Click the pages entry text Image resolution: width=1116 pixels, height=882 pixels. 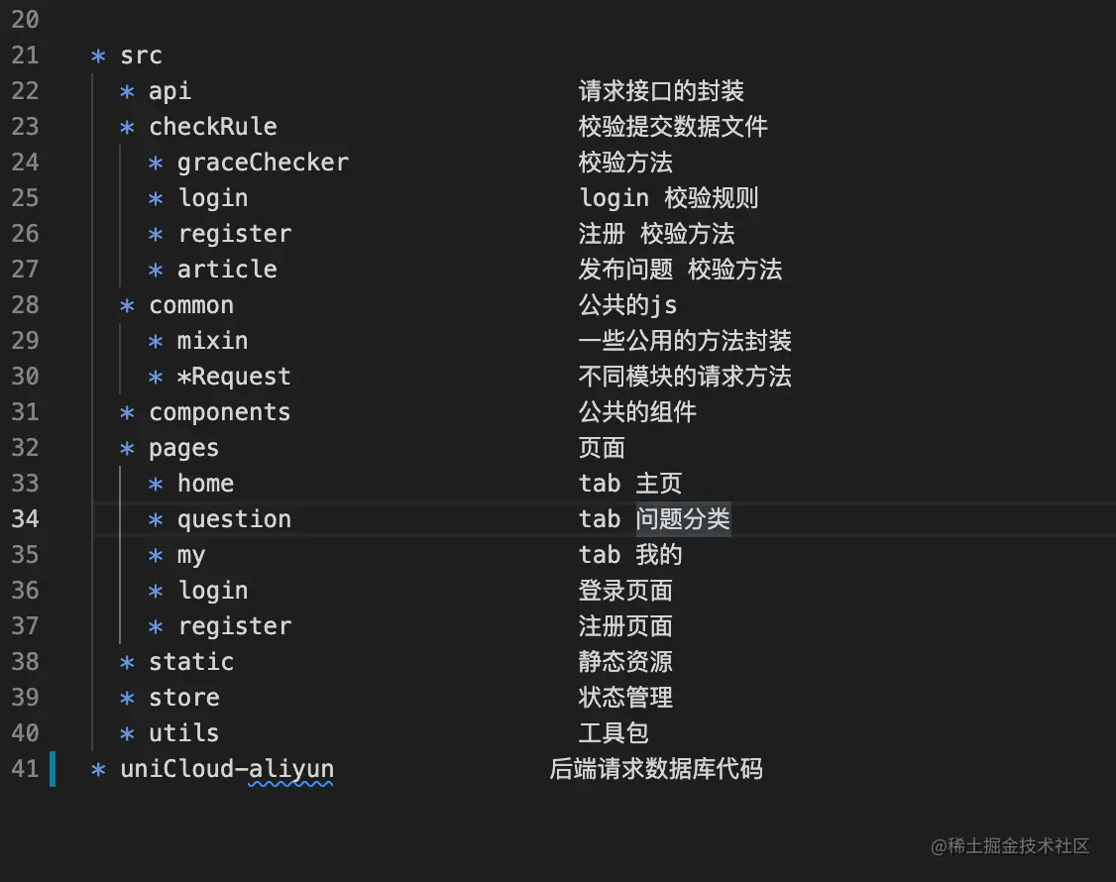tap(184, 448)
